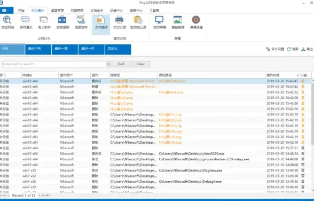The height and width of the screenshot is (201, 314).
Task: Focus the 'Enter text to search' field
Action: tap(54, 64)
